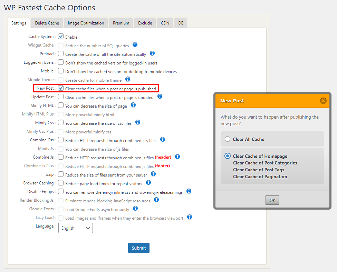Image resolution: width=337 pixels, height=272 pixels.
Task: Click the Lazy Load info icon
Action: pos(189,217)
